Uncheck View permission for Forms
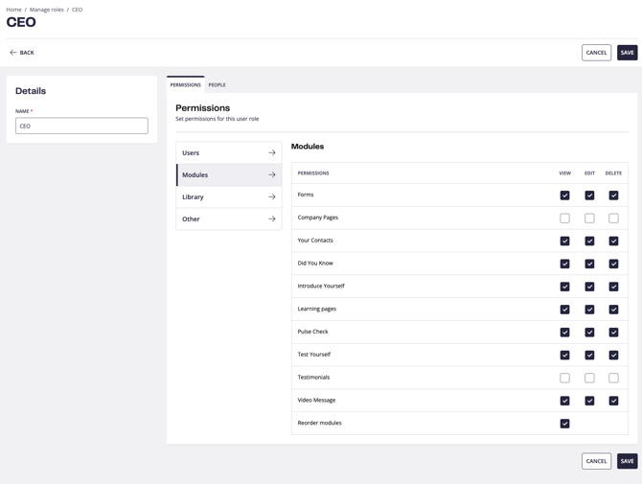Viewport: 642px width, 484px height. (564, 196)
